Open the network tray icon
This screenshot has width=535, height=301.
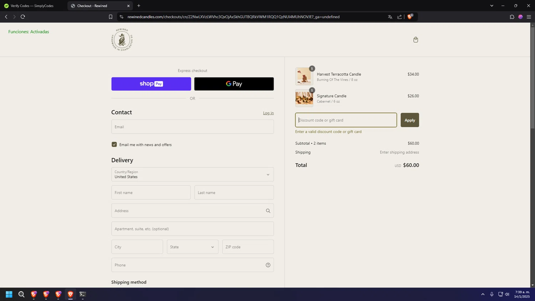coord(500,294)
